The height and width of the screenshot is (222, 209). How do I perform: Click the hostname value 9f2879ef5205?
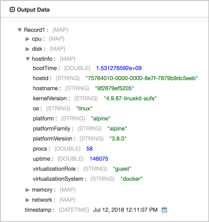114,88
